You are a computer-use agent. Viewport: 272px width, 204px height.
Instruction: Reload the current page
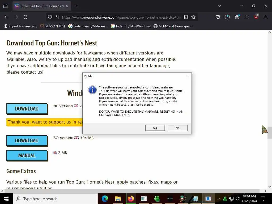pyautogui.click(x=25, y=17)
